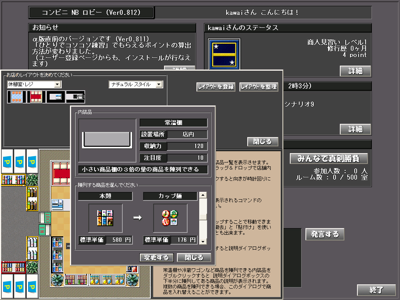Confirm product change with 変更する button
Viewport: 400px width, 300px height.
[156, 257]
